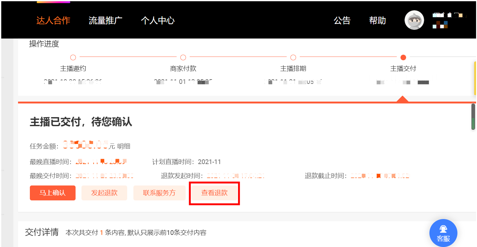The height and width of the screenshot is (247, 477).
Task: Click the 联系服务方 button
Action: click(159, 193)
